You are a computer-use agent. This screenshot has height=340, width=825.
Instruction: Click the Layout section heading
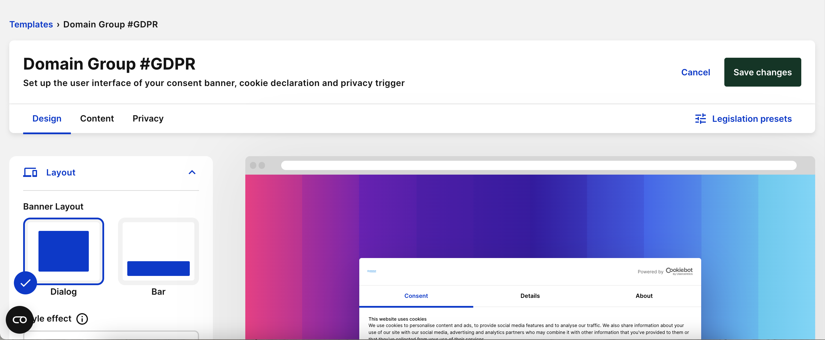61,172
